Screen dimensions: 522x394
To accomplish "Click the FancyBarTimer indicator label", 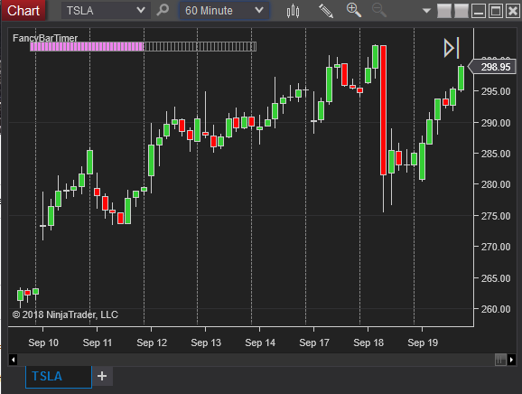I will tap(45, 38).
